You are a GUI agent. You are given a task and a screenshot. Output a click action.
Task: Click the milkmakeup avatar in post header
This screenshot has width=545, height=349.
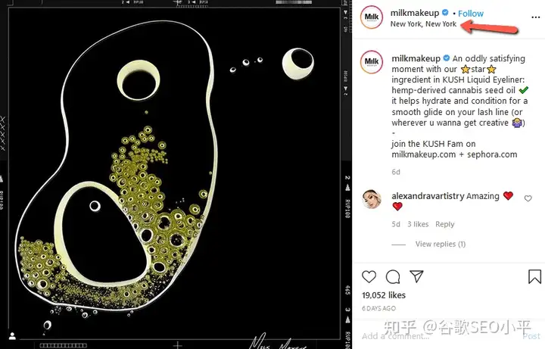pyautogui.click(x=372, y=17)
